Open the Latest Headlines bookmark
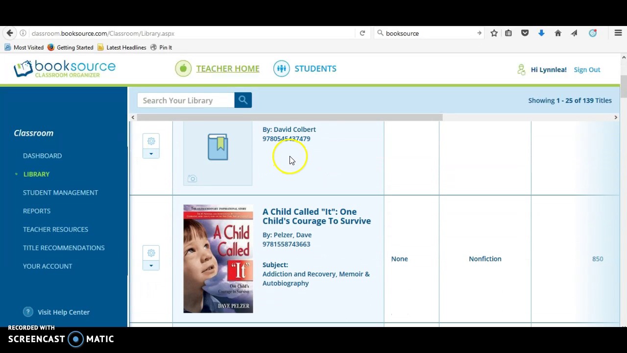The height and width of the screenshot is (353, 627). point(121,48)
